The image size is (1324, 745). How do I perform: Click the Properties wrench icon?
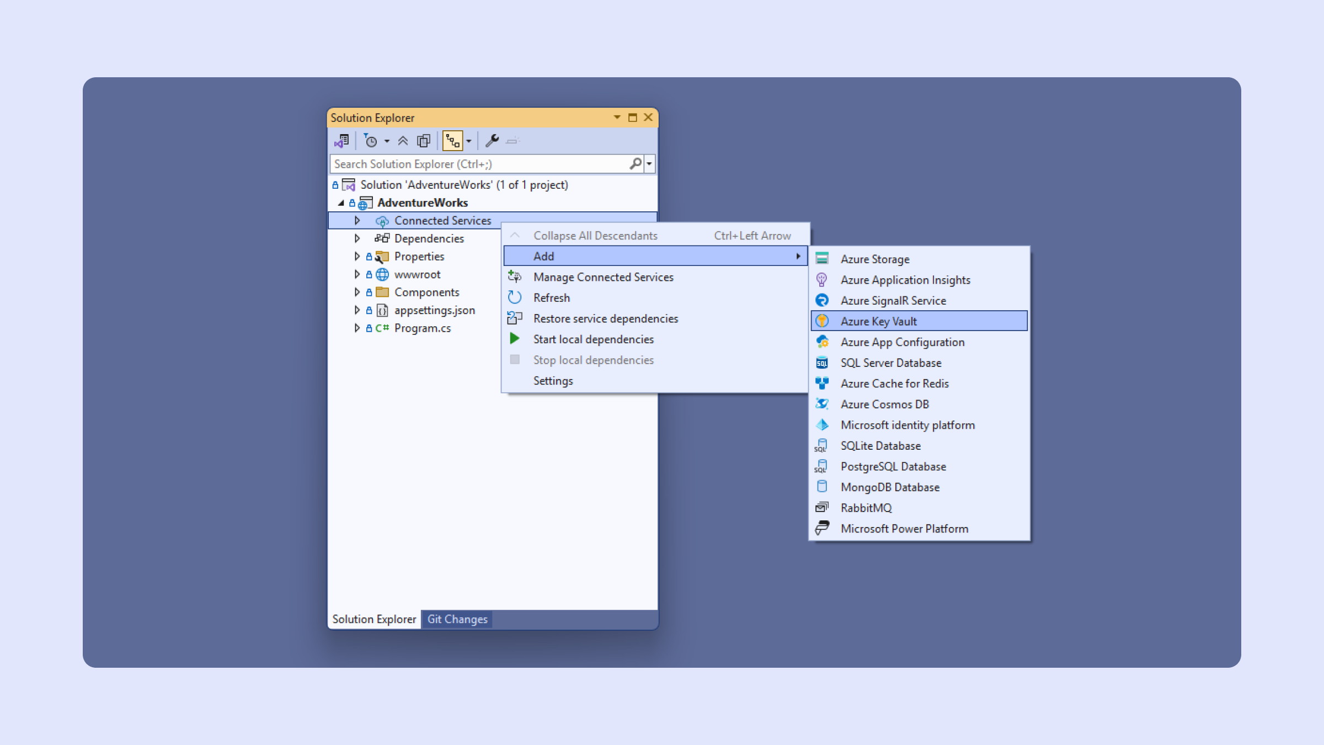click(x=492, y=141)
